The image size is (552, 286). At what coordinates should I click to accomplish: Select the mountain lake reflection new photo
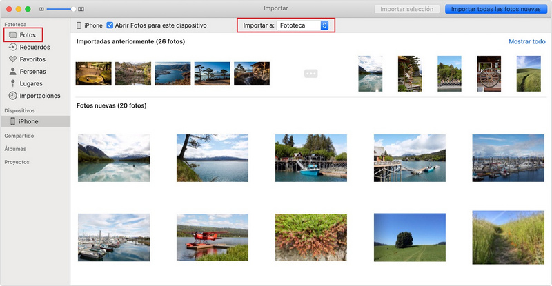tap(114, 158)
